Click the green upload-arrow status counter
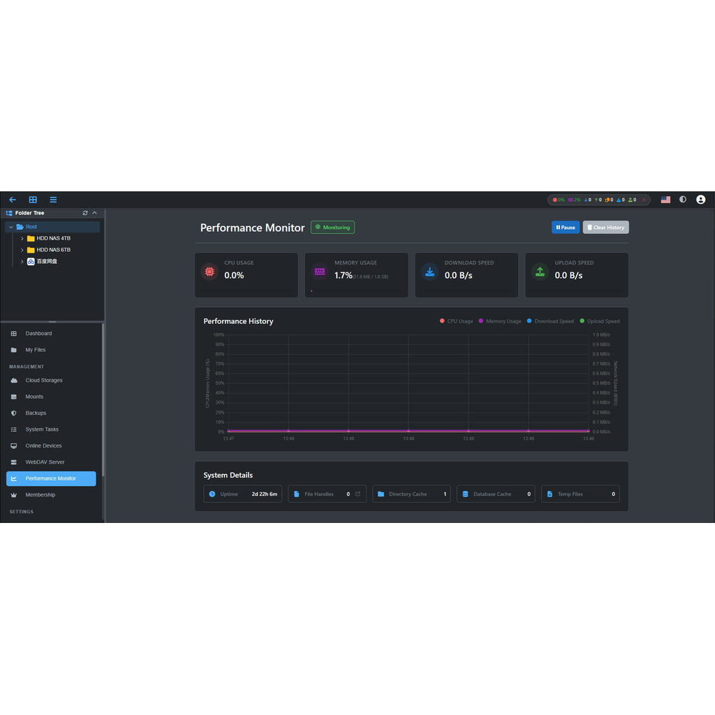 coord(598,200)
